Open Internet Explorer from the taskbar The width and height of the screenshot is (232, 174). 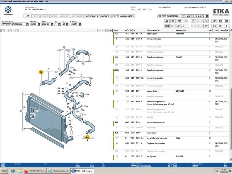pyautogui.click(x=13, y=171)
